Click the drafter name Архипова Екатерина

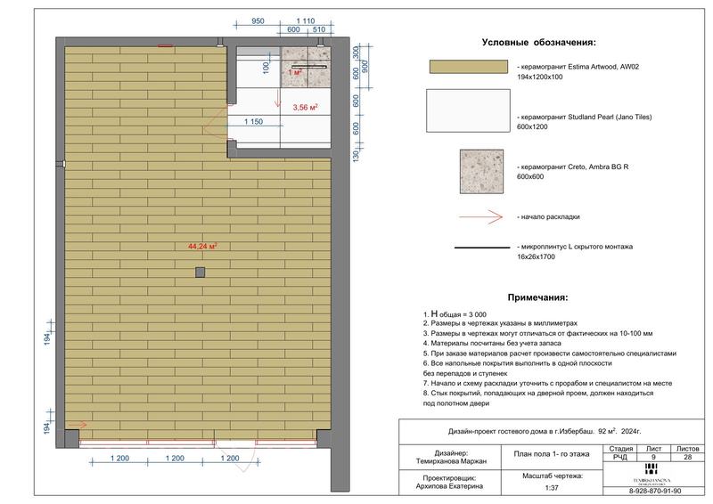(x=449, y=486)
